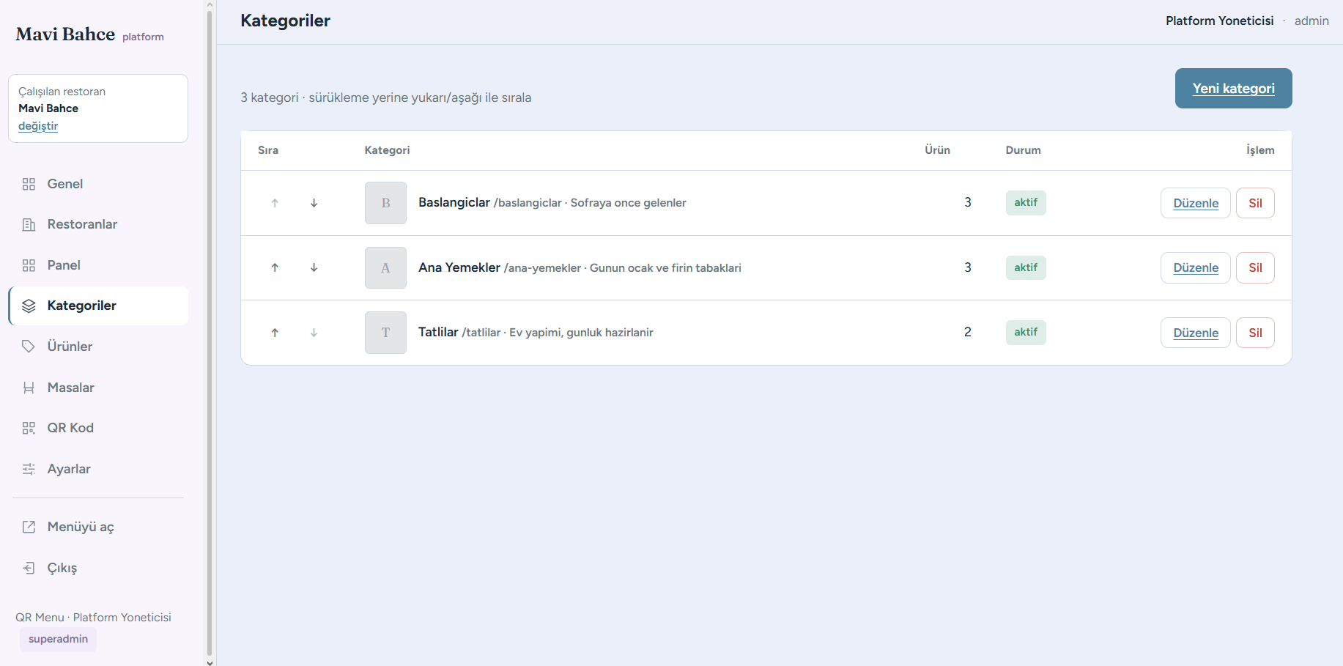Screen dimensions: 1343x666
Task: Open the QR Kod icon
Action: (x=29, y=428)
